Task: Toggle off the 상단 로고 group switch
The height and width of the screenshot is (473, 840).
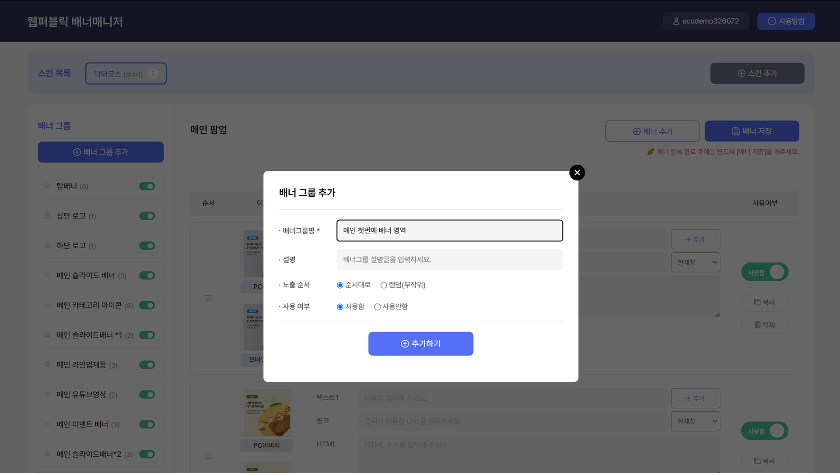Action: (147, 216)
